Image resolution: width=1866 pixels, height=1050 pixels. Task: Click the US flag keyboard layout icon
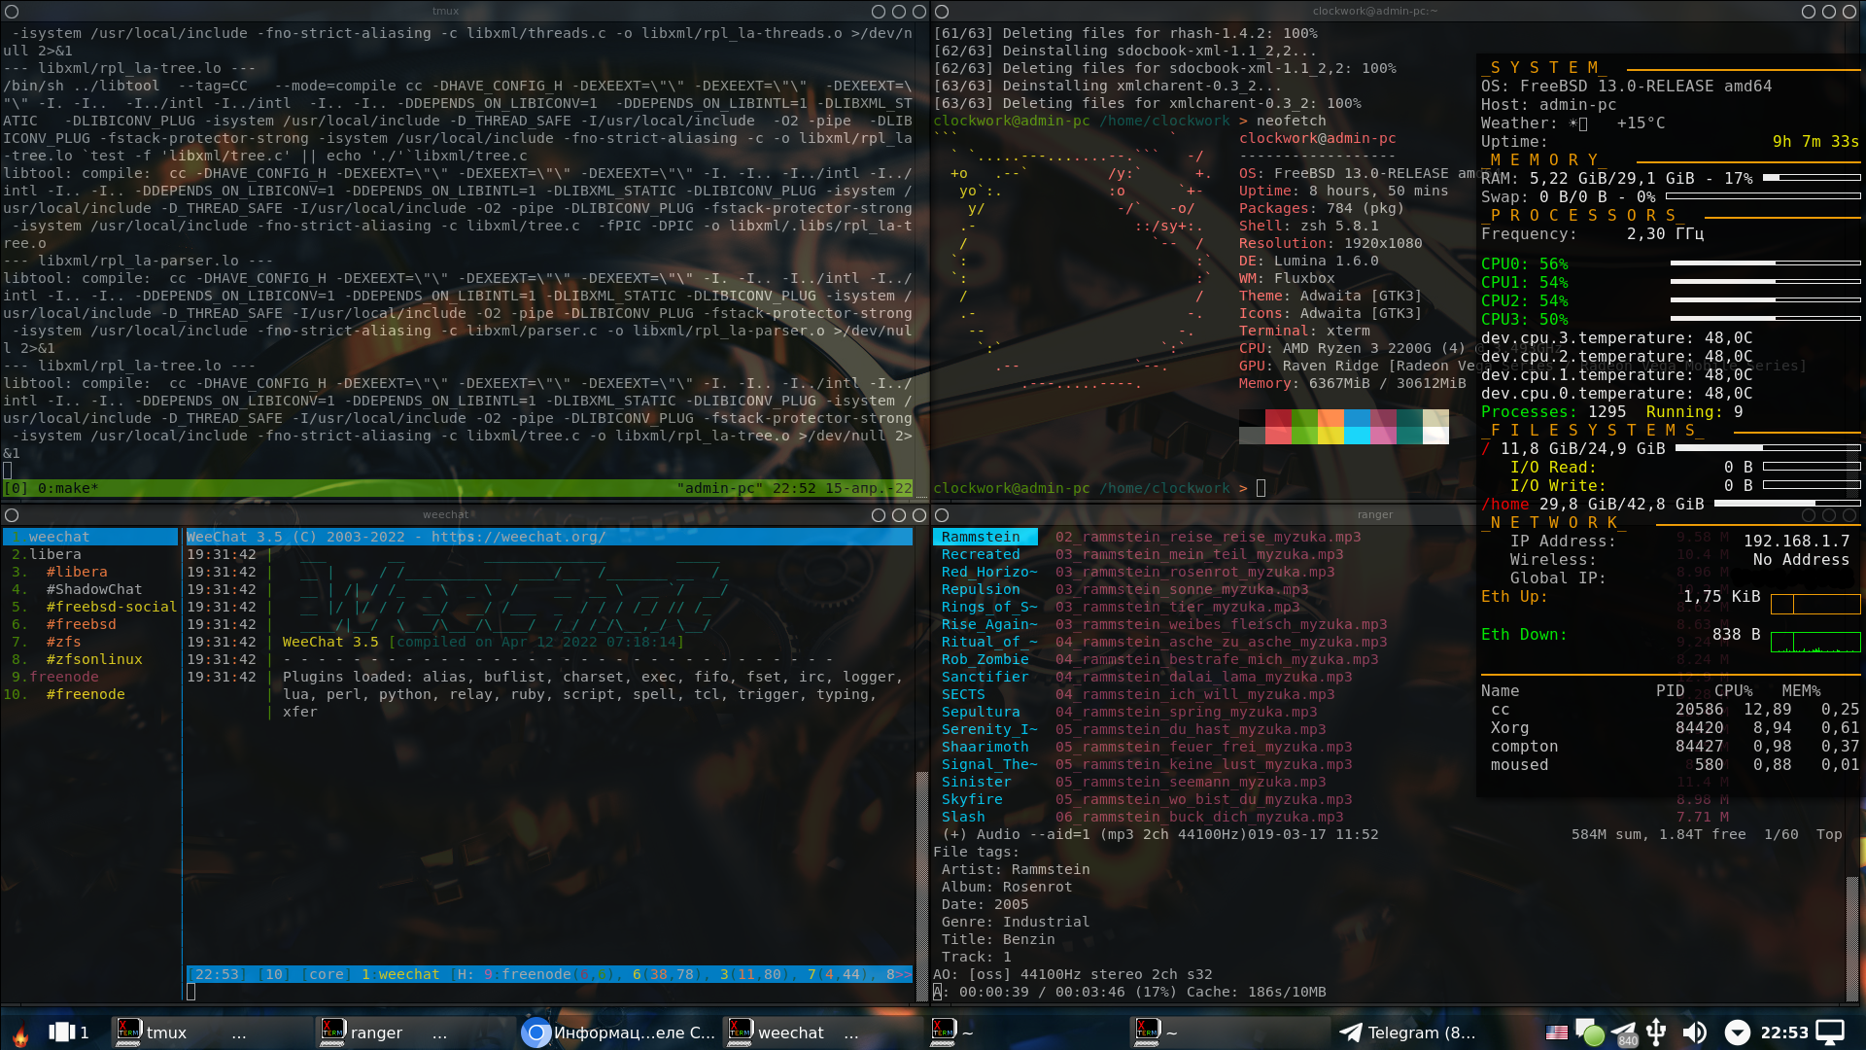(x=1557, y=1032)
